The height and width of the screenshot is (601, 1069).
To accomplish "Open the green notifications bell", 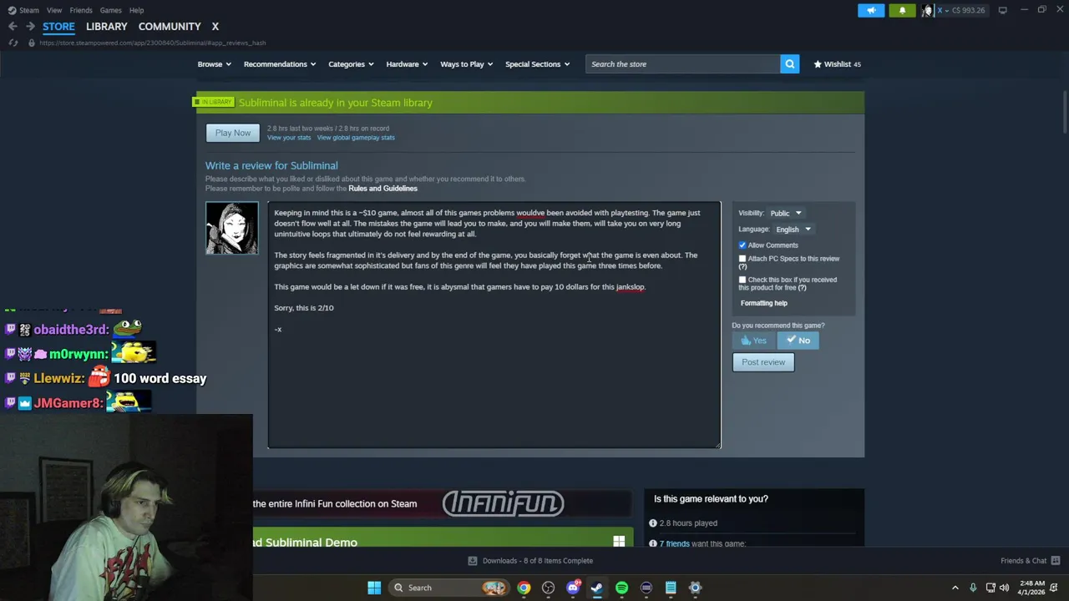I will coord(902,10).
